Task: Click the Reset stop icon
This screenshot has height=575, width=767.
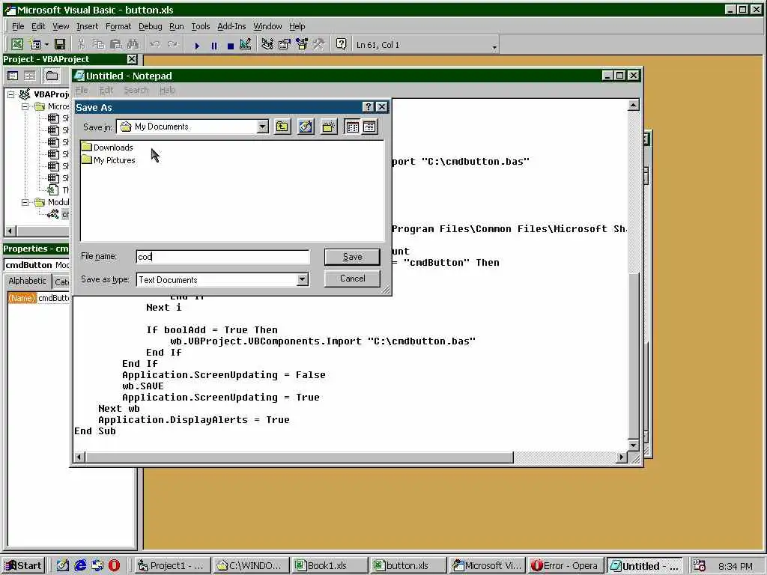Action: pyautogui.click(x=231, y=46)
